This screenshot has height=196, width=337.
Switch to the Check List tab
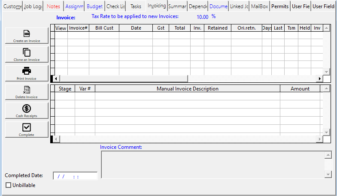[x=115, y=6]
